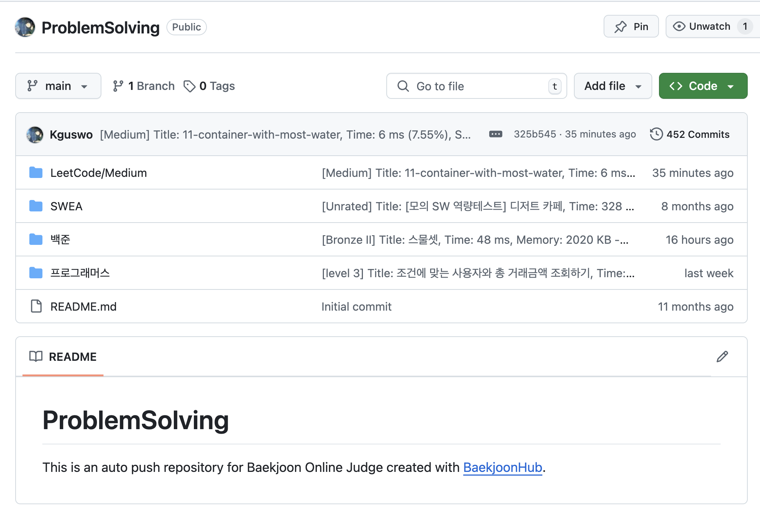This screenshot has width=760, height=515.
Task: Click the Go to file search field
Action: click(476, 86)
